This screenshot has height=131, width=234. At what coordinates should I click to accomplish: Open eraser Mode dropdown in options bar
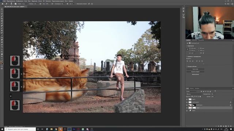click(x=25, y=4)
